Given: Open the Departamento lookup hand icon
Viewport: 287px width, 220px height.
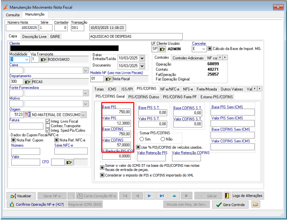Looking at the screenshot, I should coord(28,82).
